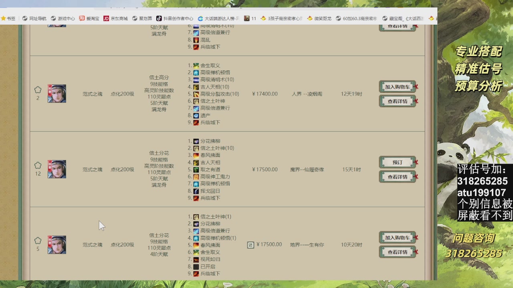The width and height of the screenshot is (513, 288).
Task: Click the 挥戈回日 skill icon
Action: [196, 191]
